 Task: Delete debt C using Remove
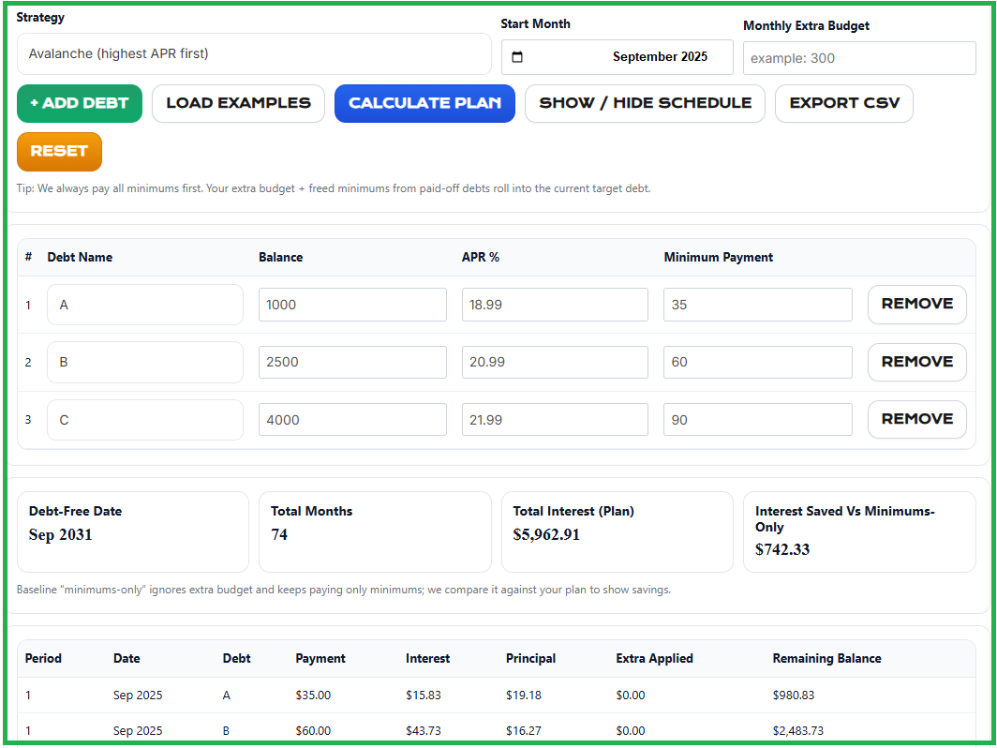pos(916,419)
